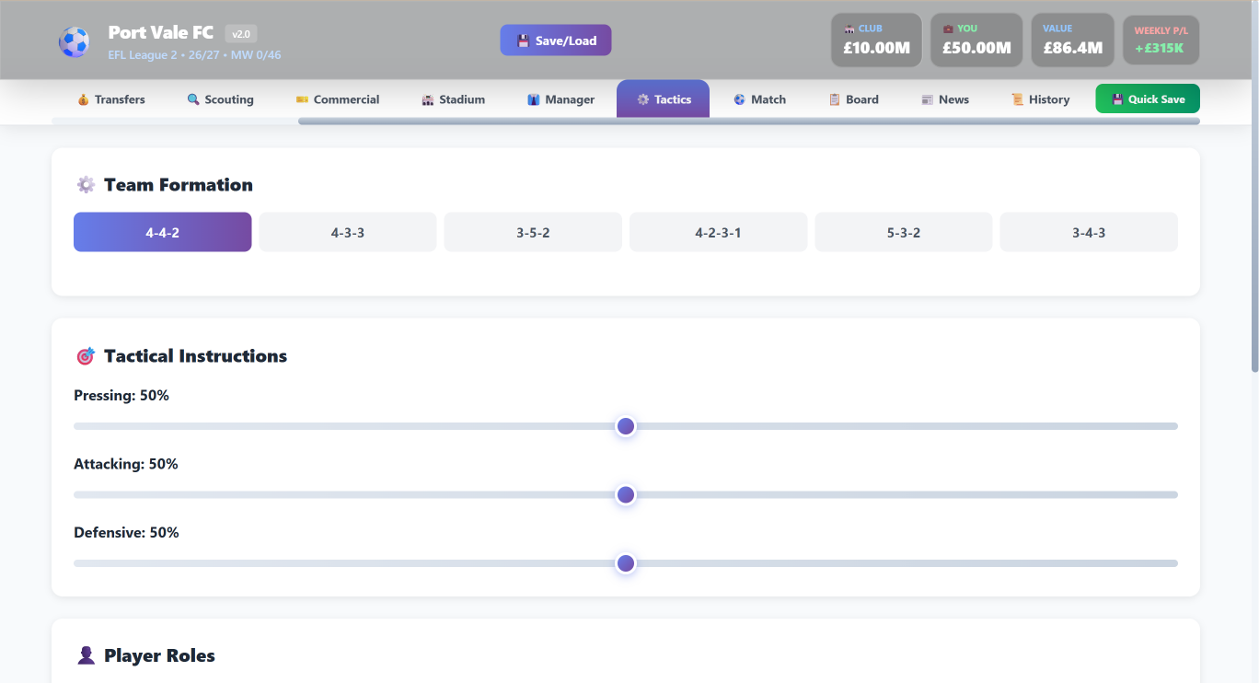This screenshot has height=683, width=1259.
Task: Click the horizontal tab bar scrollbar
Action: tap(749, 122)
